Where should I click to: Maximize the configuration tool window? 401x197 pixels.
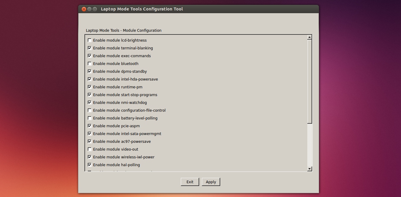click(x=95, y=9)
